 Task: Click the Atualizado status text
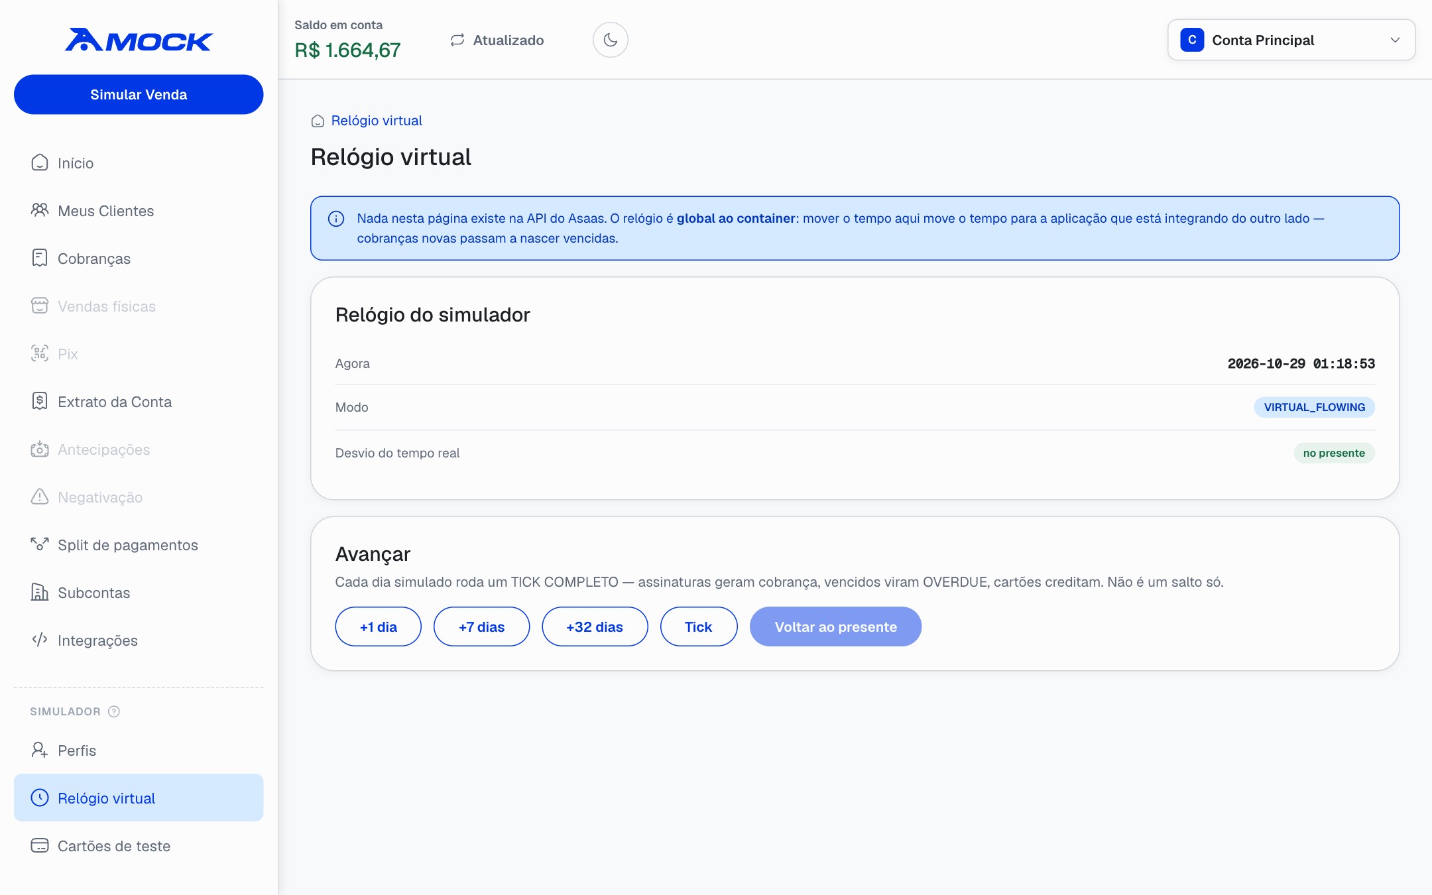point(508,40)
